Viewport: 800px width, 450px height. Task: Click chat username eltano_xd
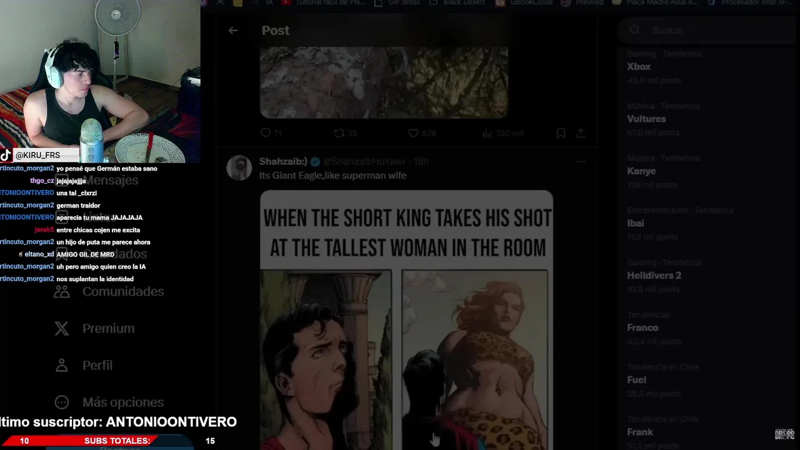[x=39, y=254]
